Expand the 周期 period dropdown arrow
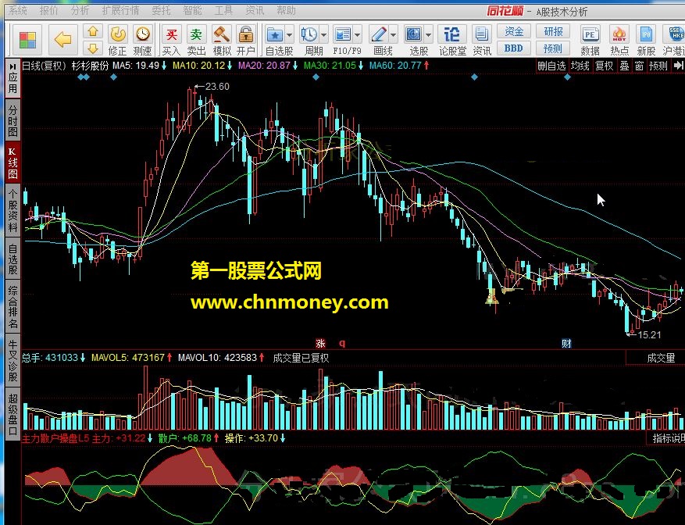Image resolution: width=685 pixels, height=525 pixels. (323, 34)
